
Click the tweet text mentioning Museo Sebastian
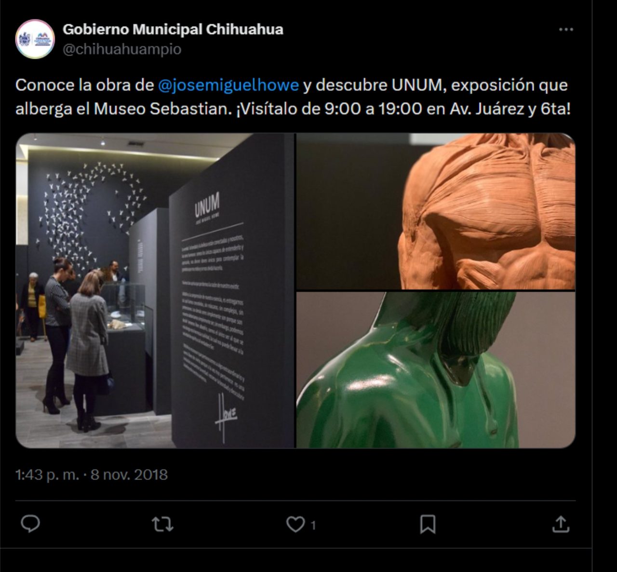click(x=293, y=96)
